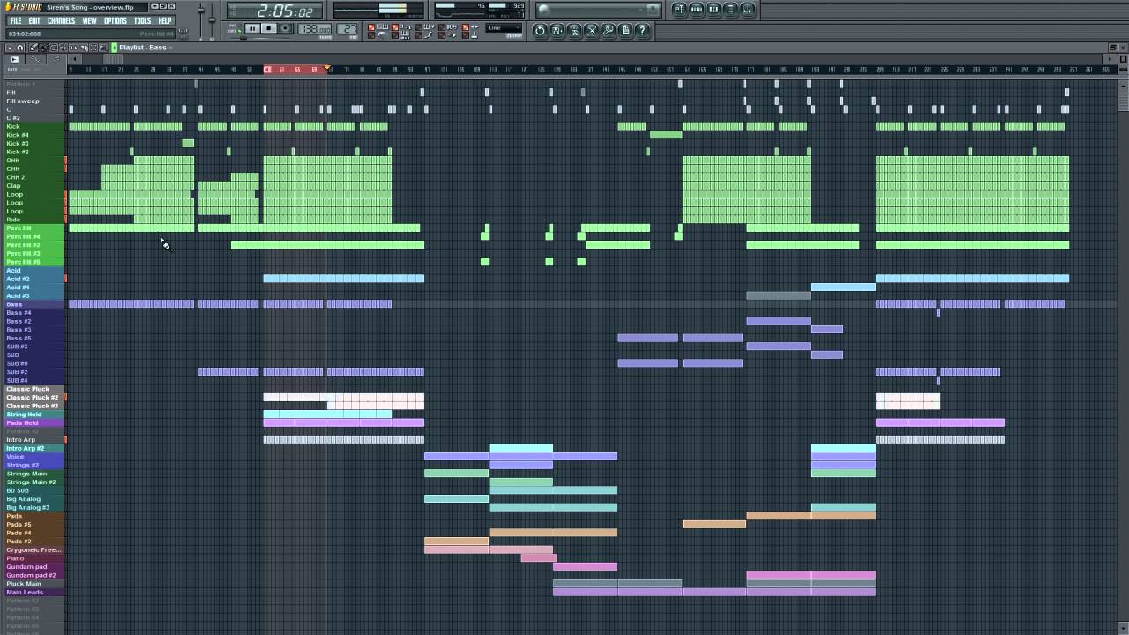Viewport: 1129px width, 635px height.
Task: Select the Clap pattern row
Action: click(x=33, y=185)
